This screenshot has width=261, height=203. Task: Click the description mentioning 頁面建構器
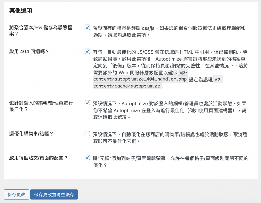tap(170, 110)
